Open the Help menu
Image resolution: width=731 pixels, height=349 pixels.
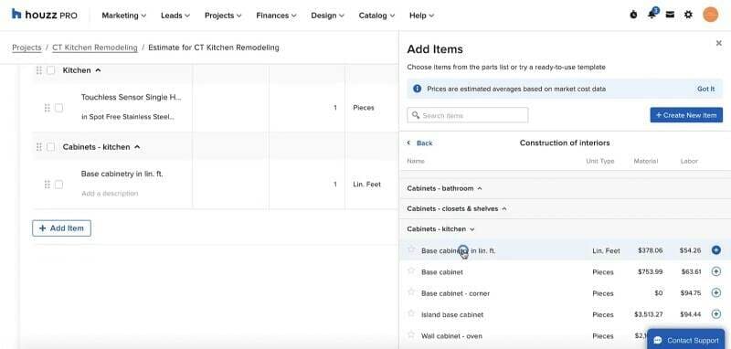(x=421, y=16)
